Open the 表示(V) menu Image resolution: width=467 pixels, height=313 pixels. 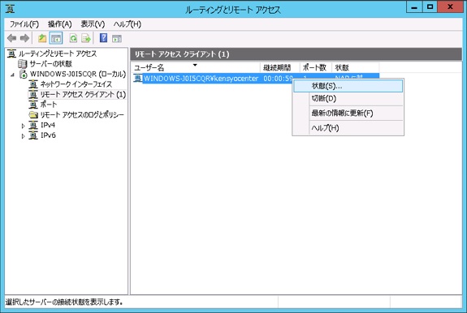93,24
